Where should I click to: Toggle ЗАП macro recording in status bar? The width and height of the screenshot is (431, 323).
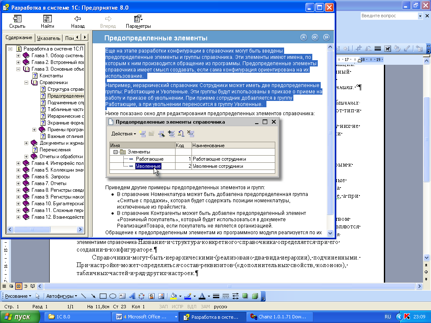tap(163, 307)
